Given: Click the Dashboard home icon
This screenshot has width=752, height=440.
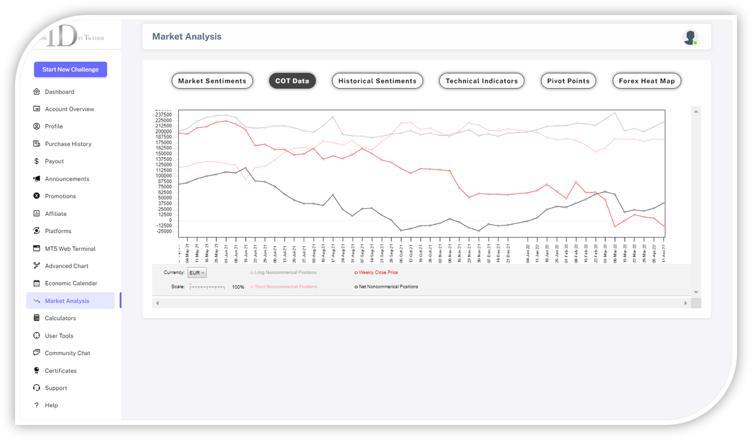Looking at the screenshot, I should (37, 92).
